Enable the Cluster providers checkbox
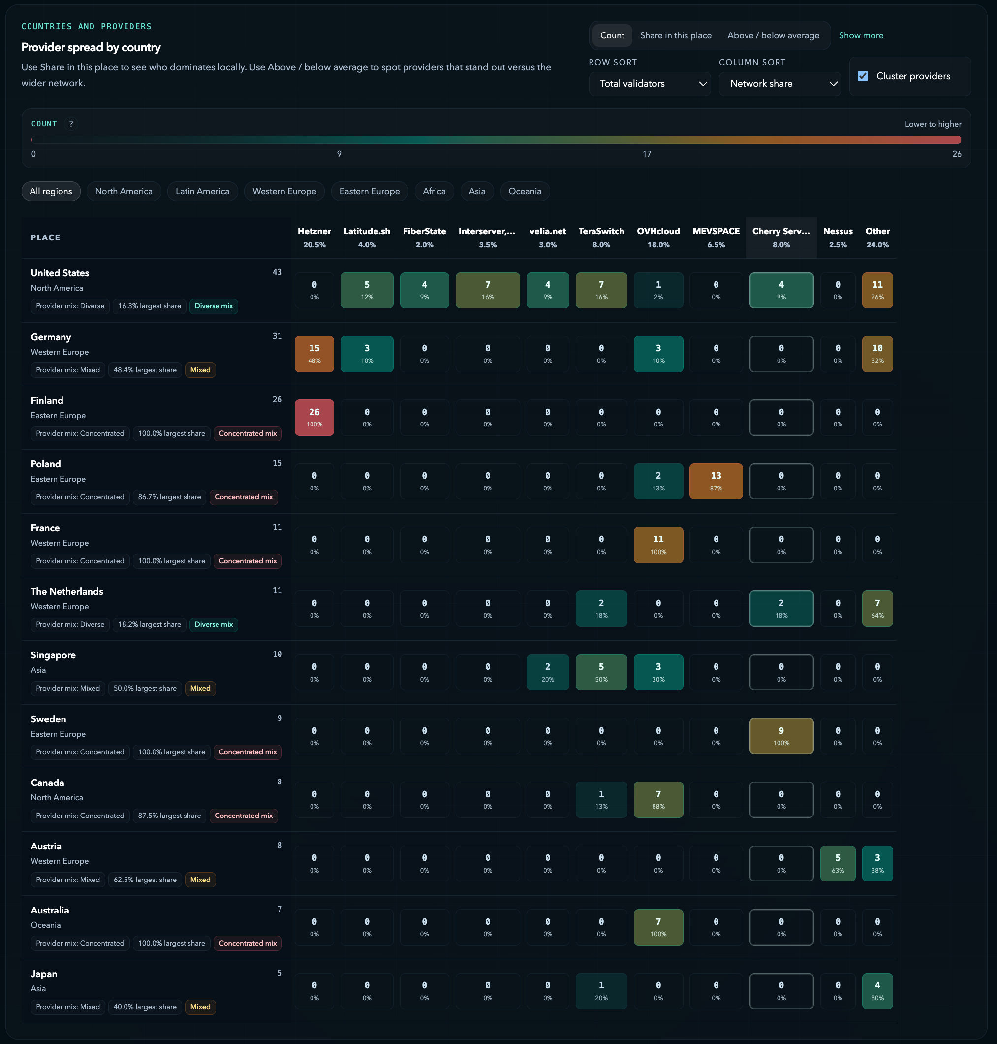Viewport: 997px width, 1044px height. coord(863,76)
